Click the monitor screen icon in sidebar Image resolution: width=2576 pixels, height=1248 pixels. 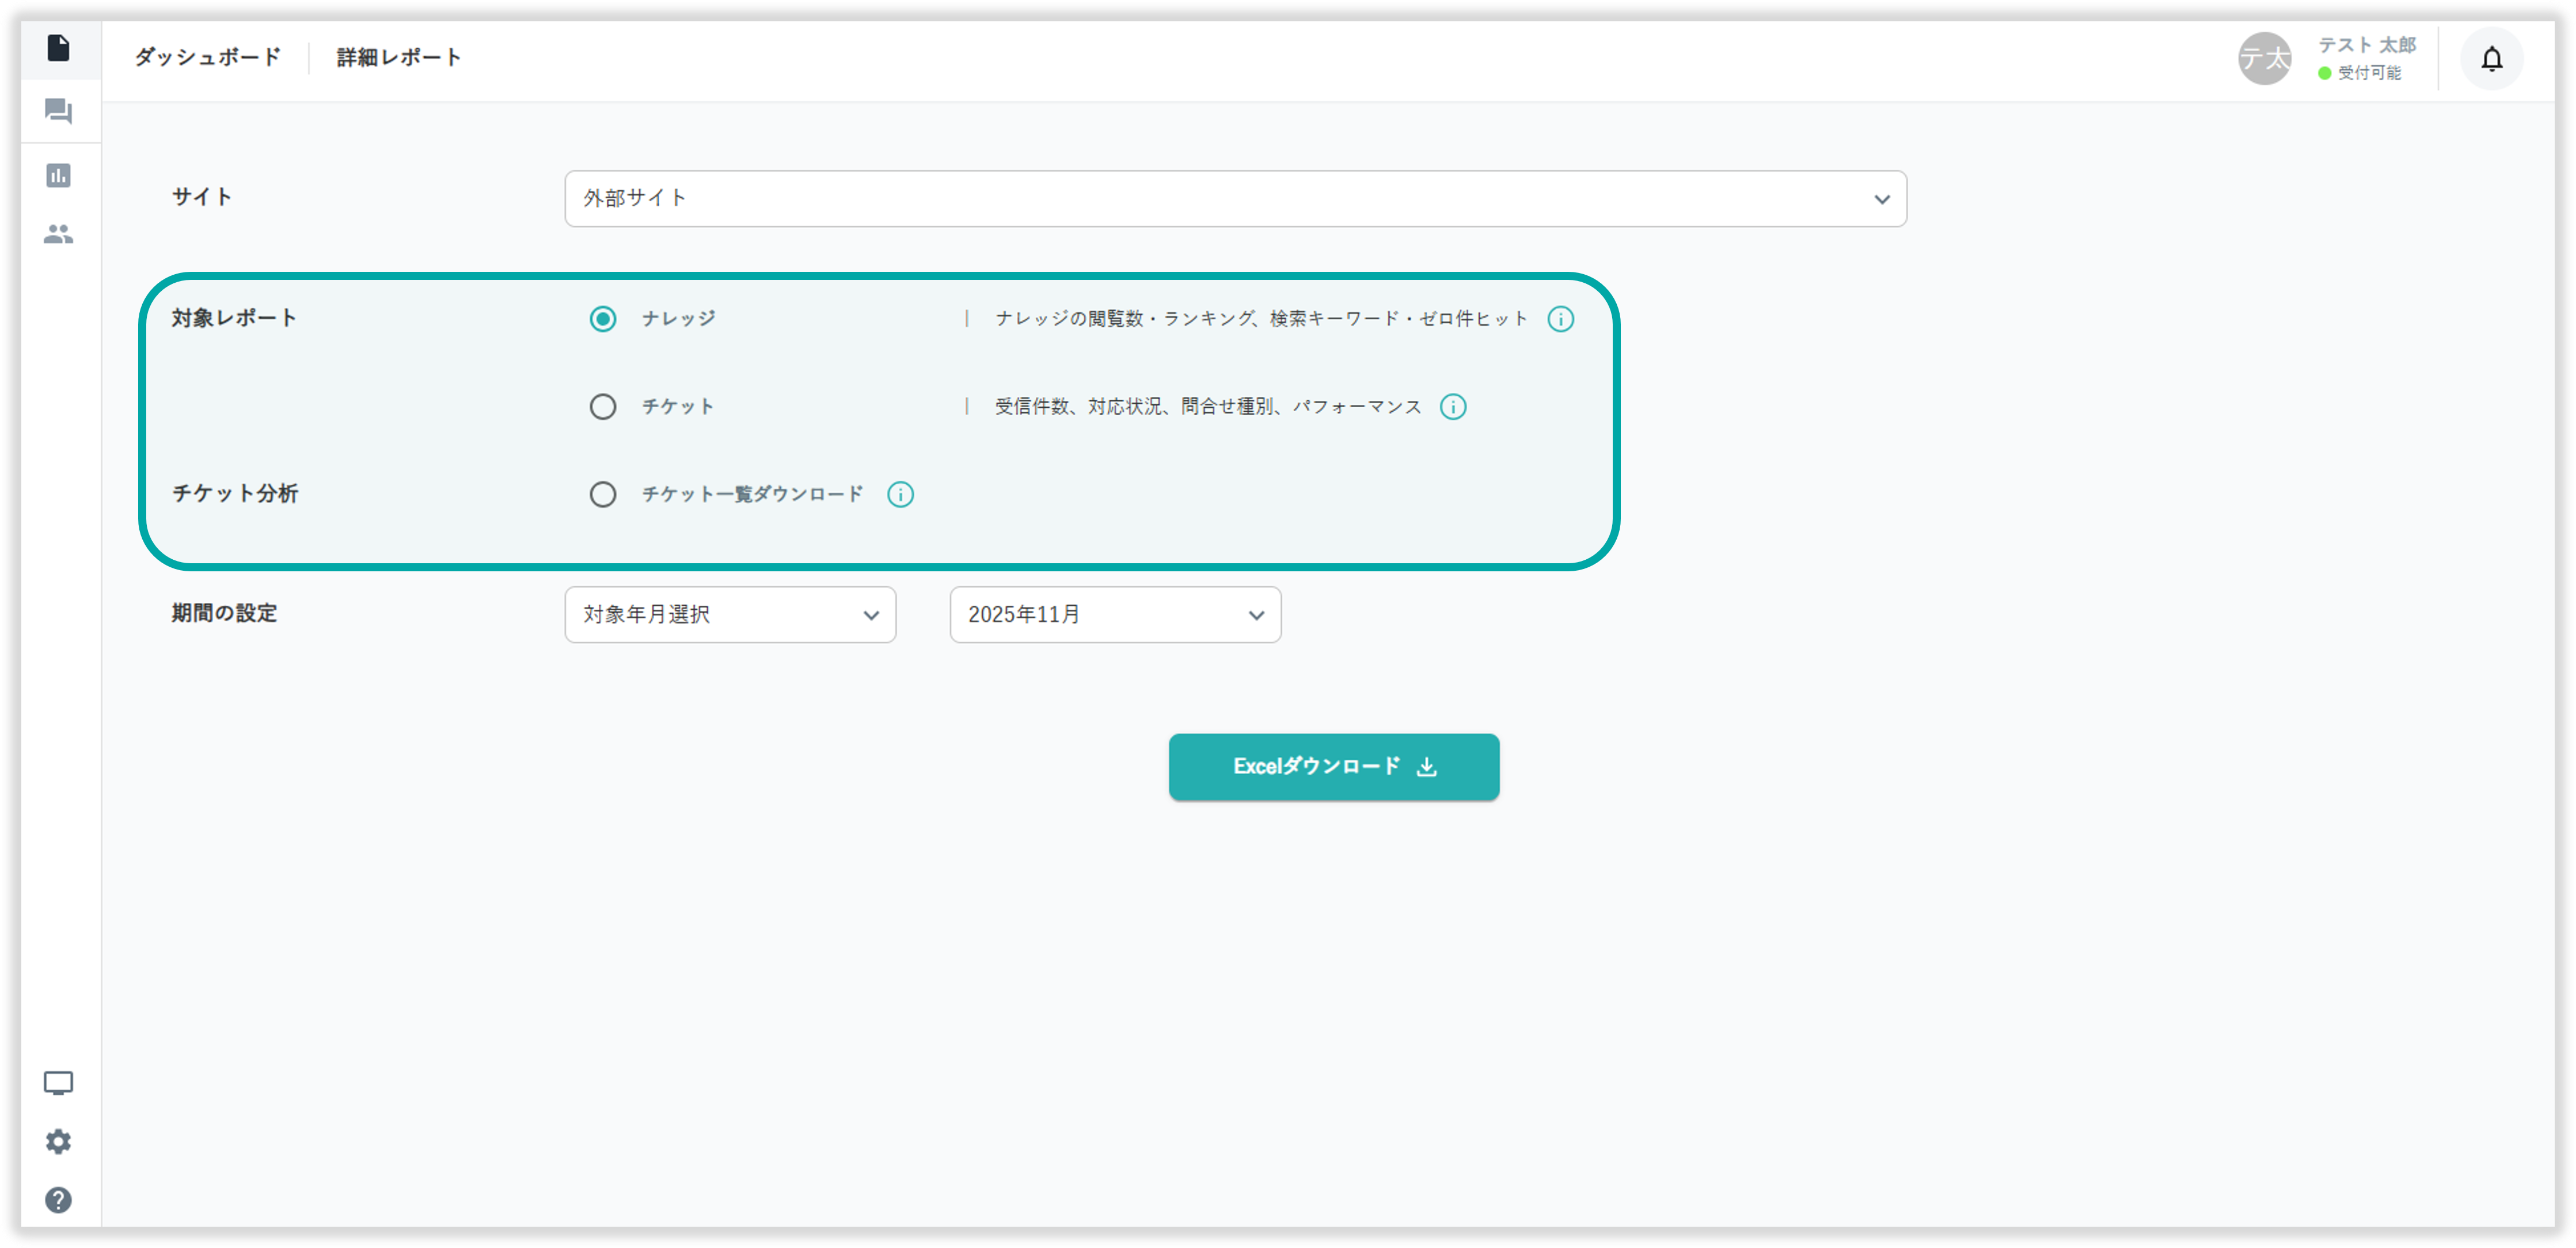click(x=59, y=1083)
